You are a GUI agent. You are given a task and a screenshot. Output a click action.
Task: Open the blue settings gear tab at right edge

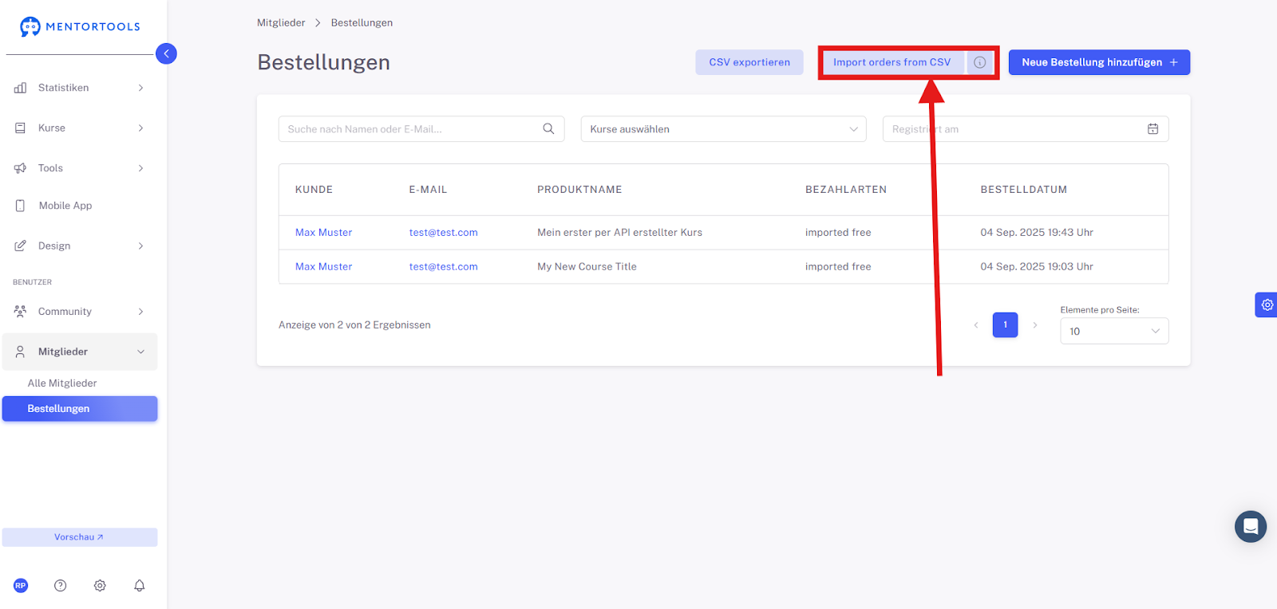[x=1267, y=304]
